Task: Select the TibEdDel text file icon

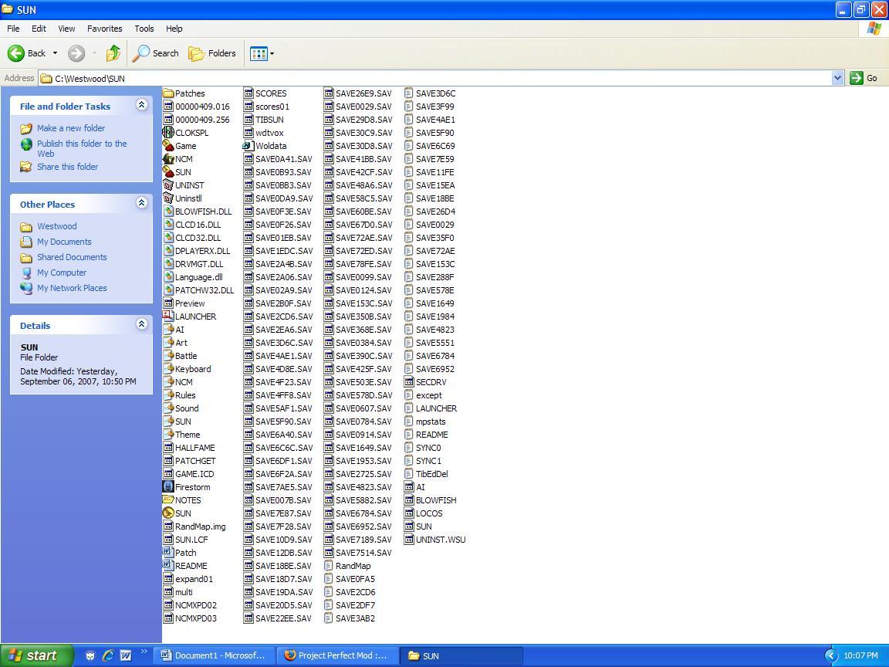Action: point(409,473)
